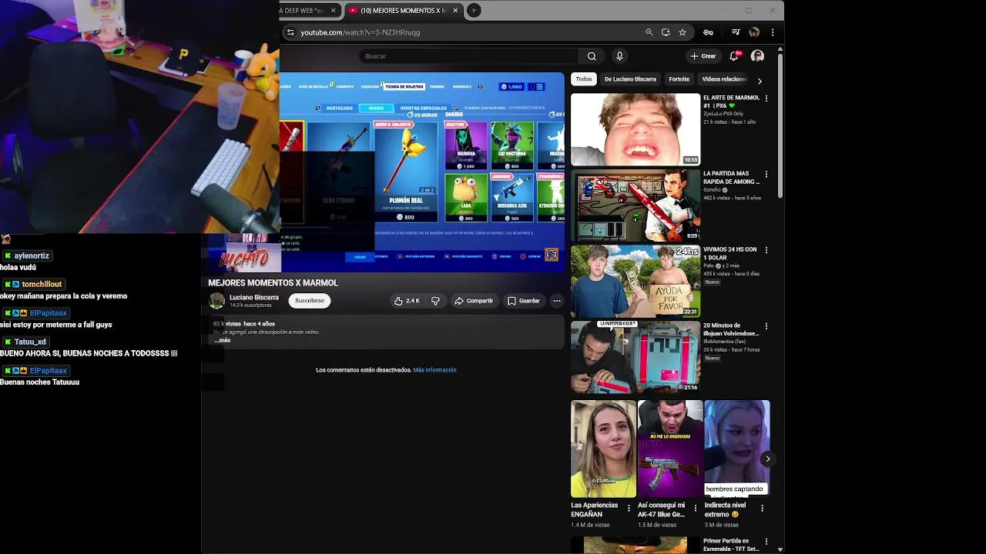Click the 'Buenas noches Tatuuuu' chat message
This screenshot has height=554, width=986.
pos(40,382)
